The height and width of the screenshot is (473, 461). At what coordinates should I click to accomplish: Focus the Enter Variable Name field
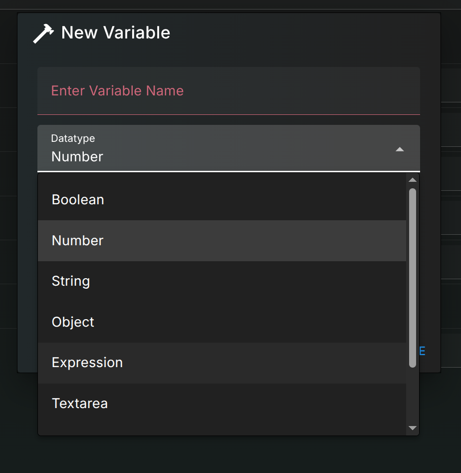click(x=228, y=91)
